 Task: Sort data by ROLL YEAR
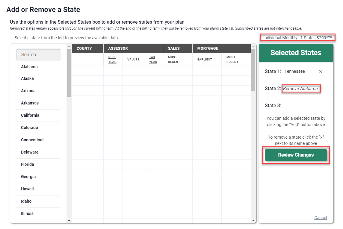click(112, 59)
